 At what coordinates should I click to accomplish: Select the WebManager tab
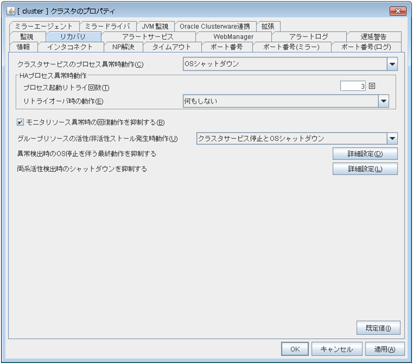coord(233,37)
